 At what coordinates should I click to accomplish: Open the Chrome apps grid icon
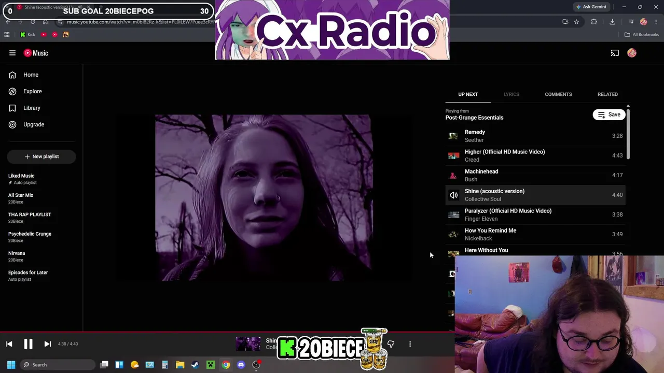pos(7,35)
